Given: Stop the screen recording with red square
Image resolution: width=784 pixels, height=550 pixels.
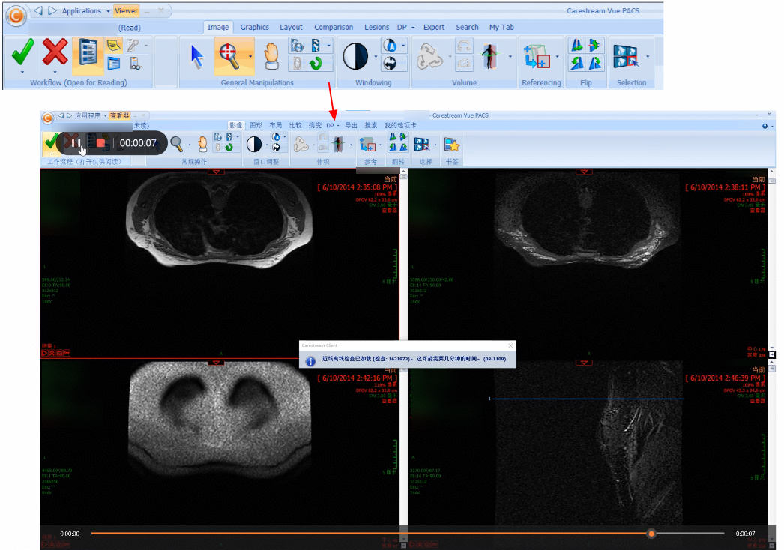Looking at the screenshot, I should pos(100,143).
